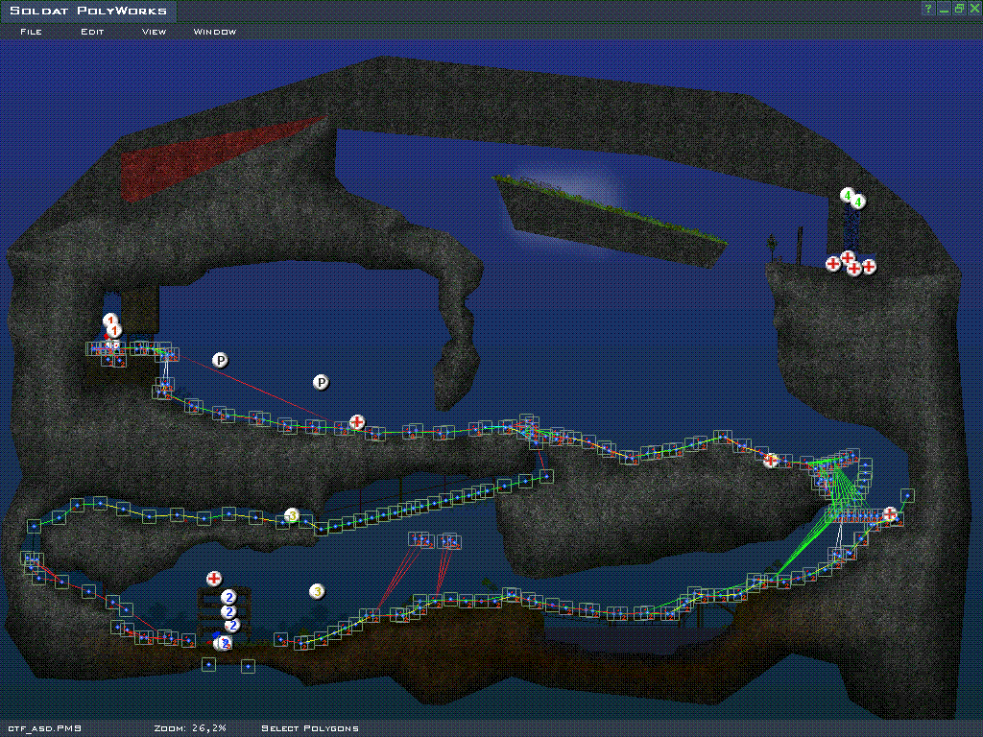983x737 pixels.
Task: Click the help question mark button
Action: (928, 9)
